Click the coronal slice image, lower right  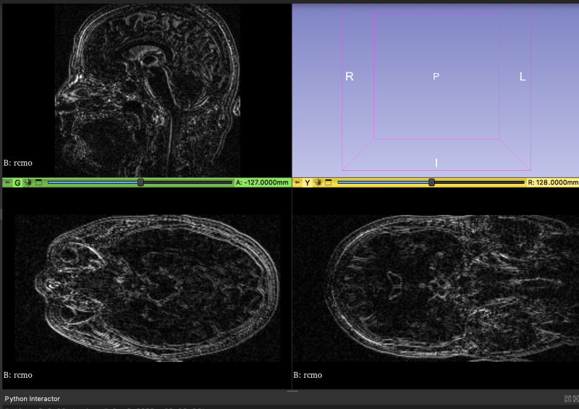436,288
